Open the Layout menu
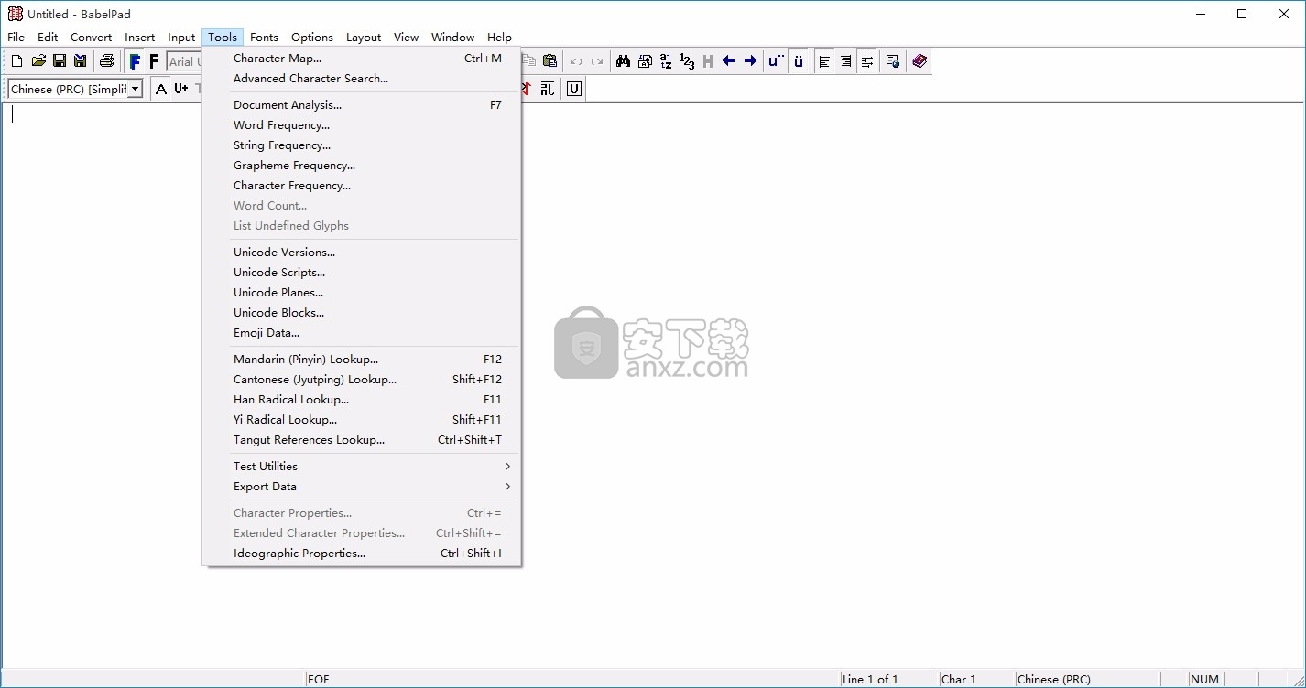Viewport: 1306px width, 688px height. click(364, 38)
